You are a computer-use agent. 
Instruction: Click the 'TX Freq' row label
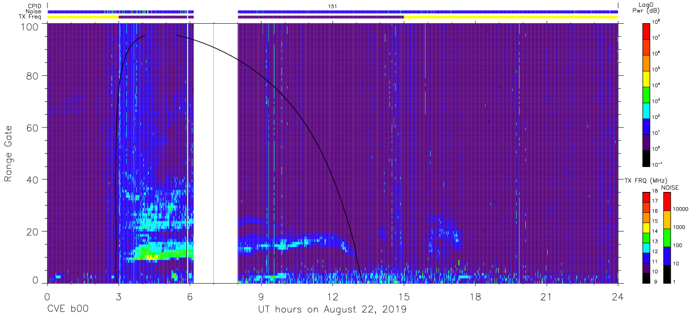(30, 17)
